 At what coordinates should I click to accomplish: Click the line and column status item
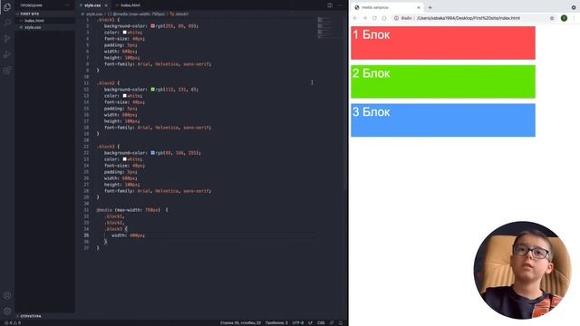[x=240, y=322]
